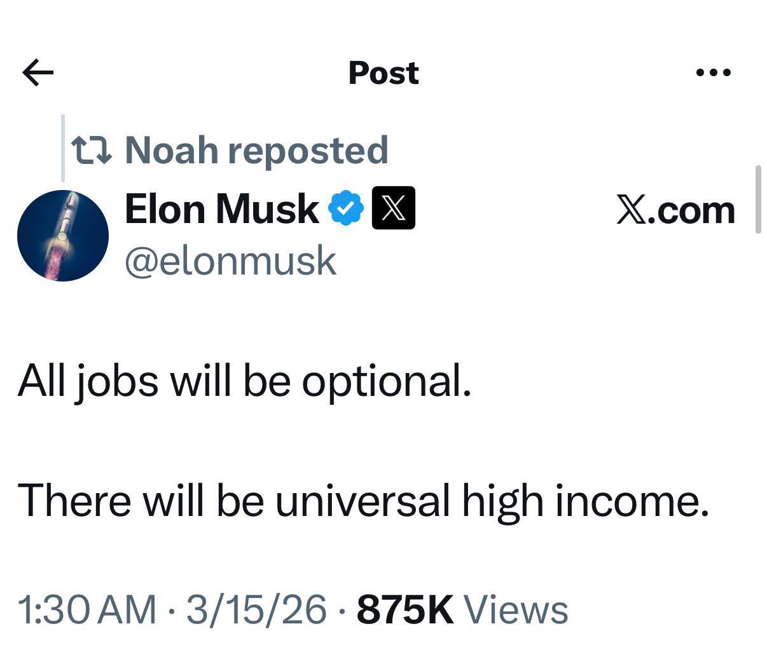Click the word "Views" below the post
The image size is (767, 645).
pyautogui.click(x=516, y=609)
